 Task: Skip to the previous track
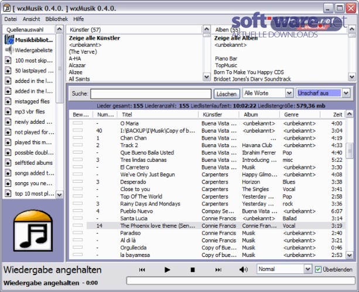[x=142, y=270]
